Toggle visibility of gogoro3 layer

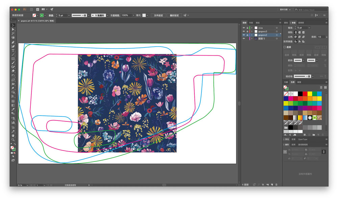point(244,31)
